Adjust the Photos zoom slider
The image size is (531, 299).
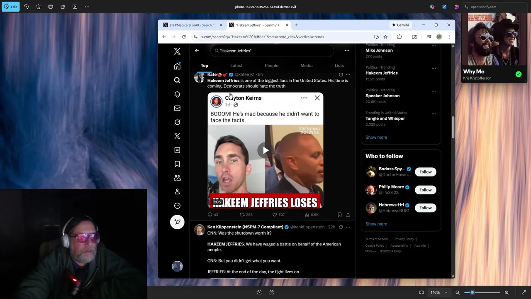(482, 292)
